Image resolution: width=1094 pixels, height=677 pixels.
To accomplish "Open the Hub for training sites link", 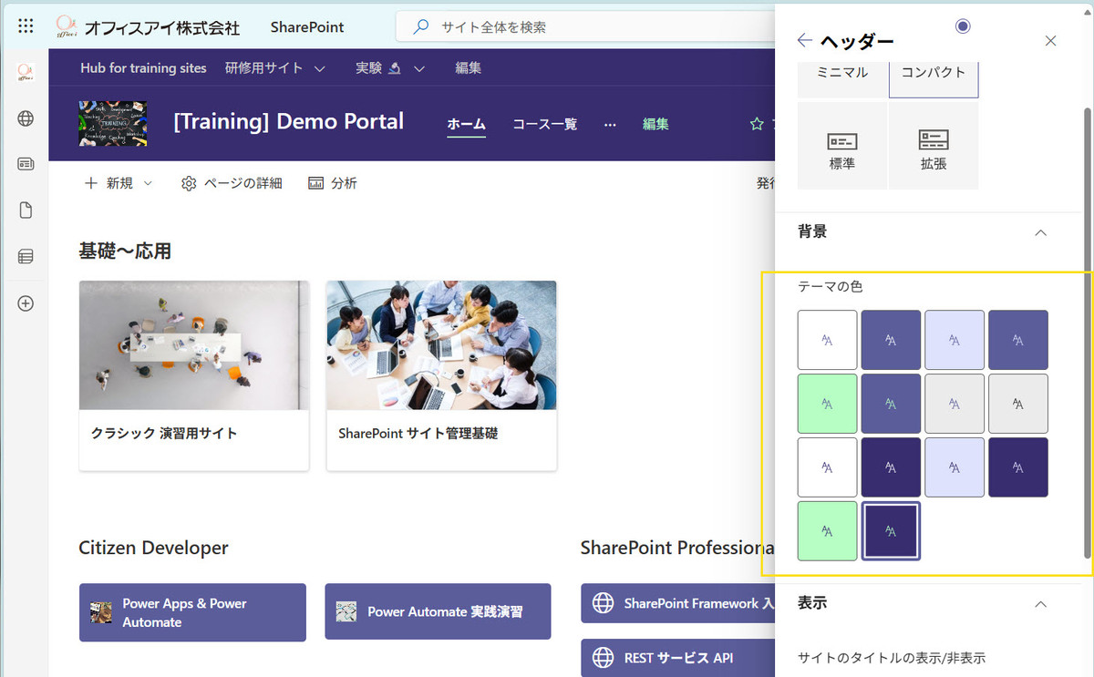I will point(143,68).
